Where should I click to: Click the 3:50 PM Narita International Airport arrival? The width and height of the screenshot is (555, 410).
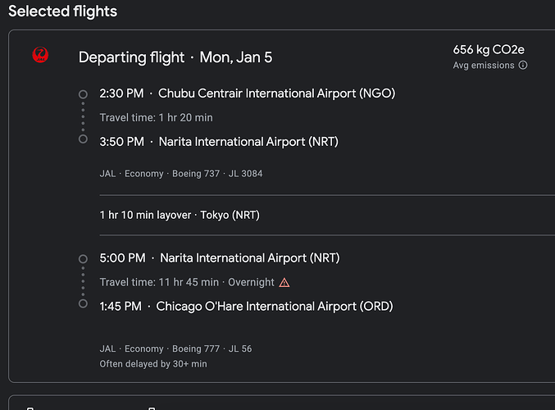pyautogui.click(x=219, y=142)
